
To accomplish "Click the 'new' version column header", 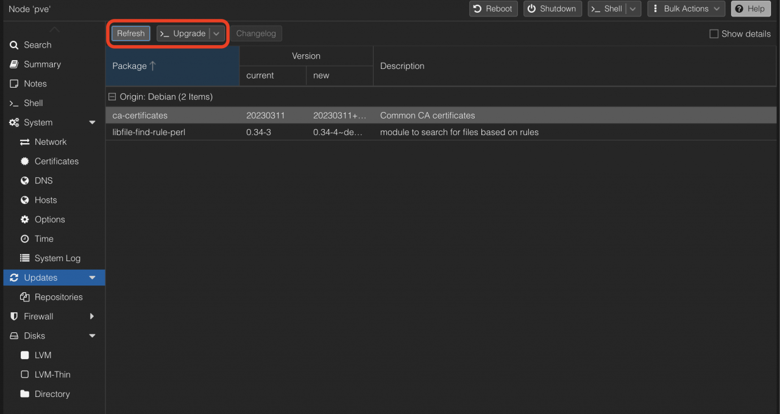I will 340,75.
